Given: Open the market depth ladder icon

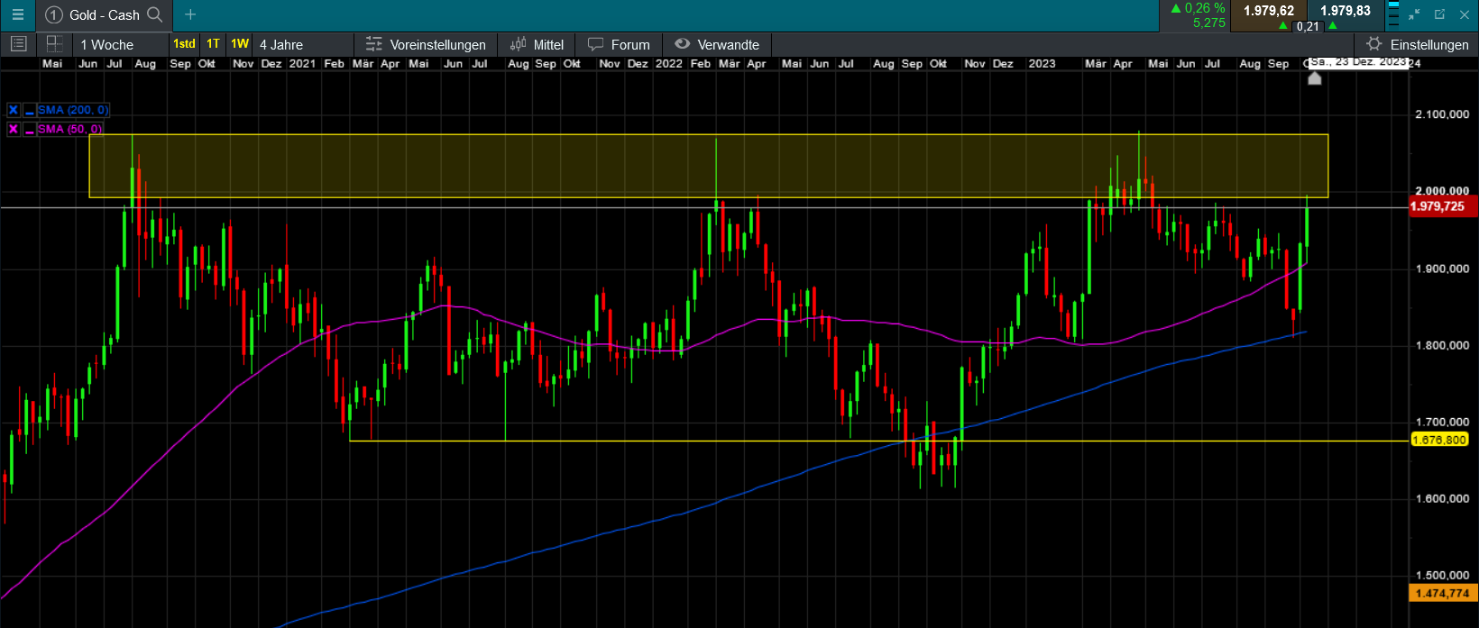Looking at the screenshot, I should click(1393, 14).
